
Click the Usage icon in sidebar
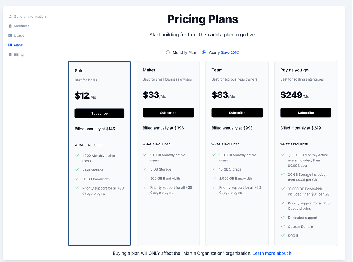10,36
